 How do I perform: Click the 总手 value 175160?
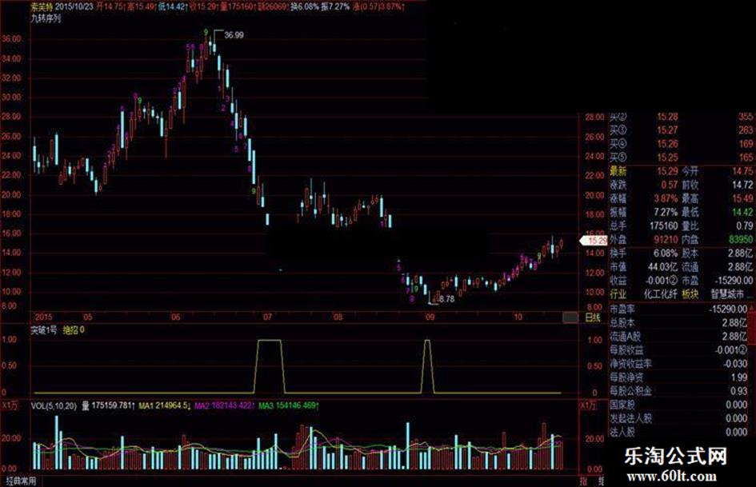[663, 226]
